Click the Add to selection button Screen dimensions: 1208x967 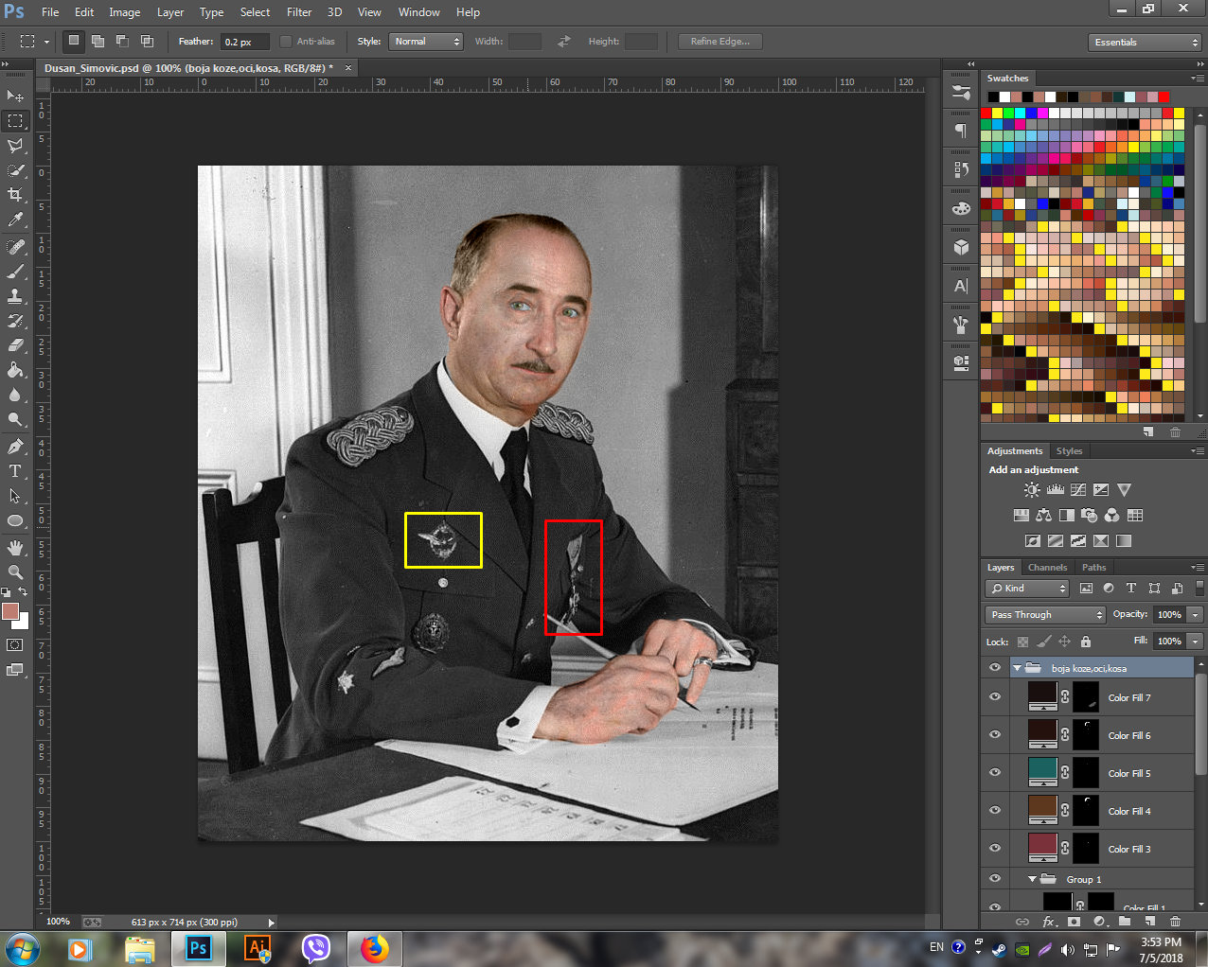pyautogui.click(x=98, y=42)
